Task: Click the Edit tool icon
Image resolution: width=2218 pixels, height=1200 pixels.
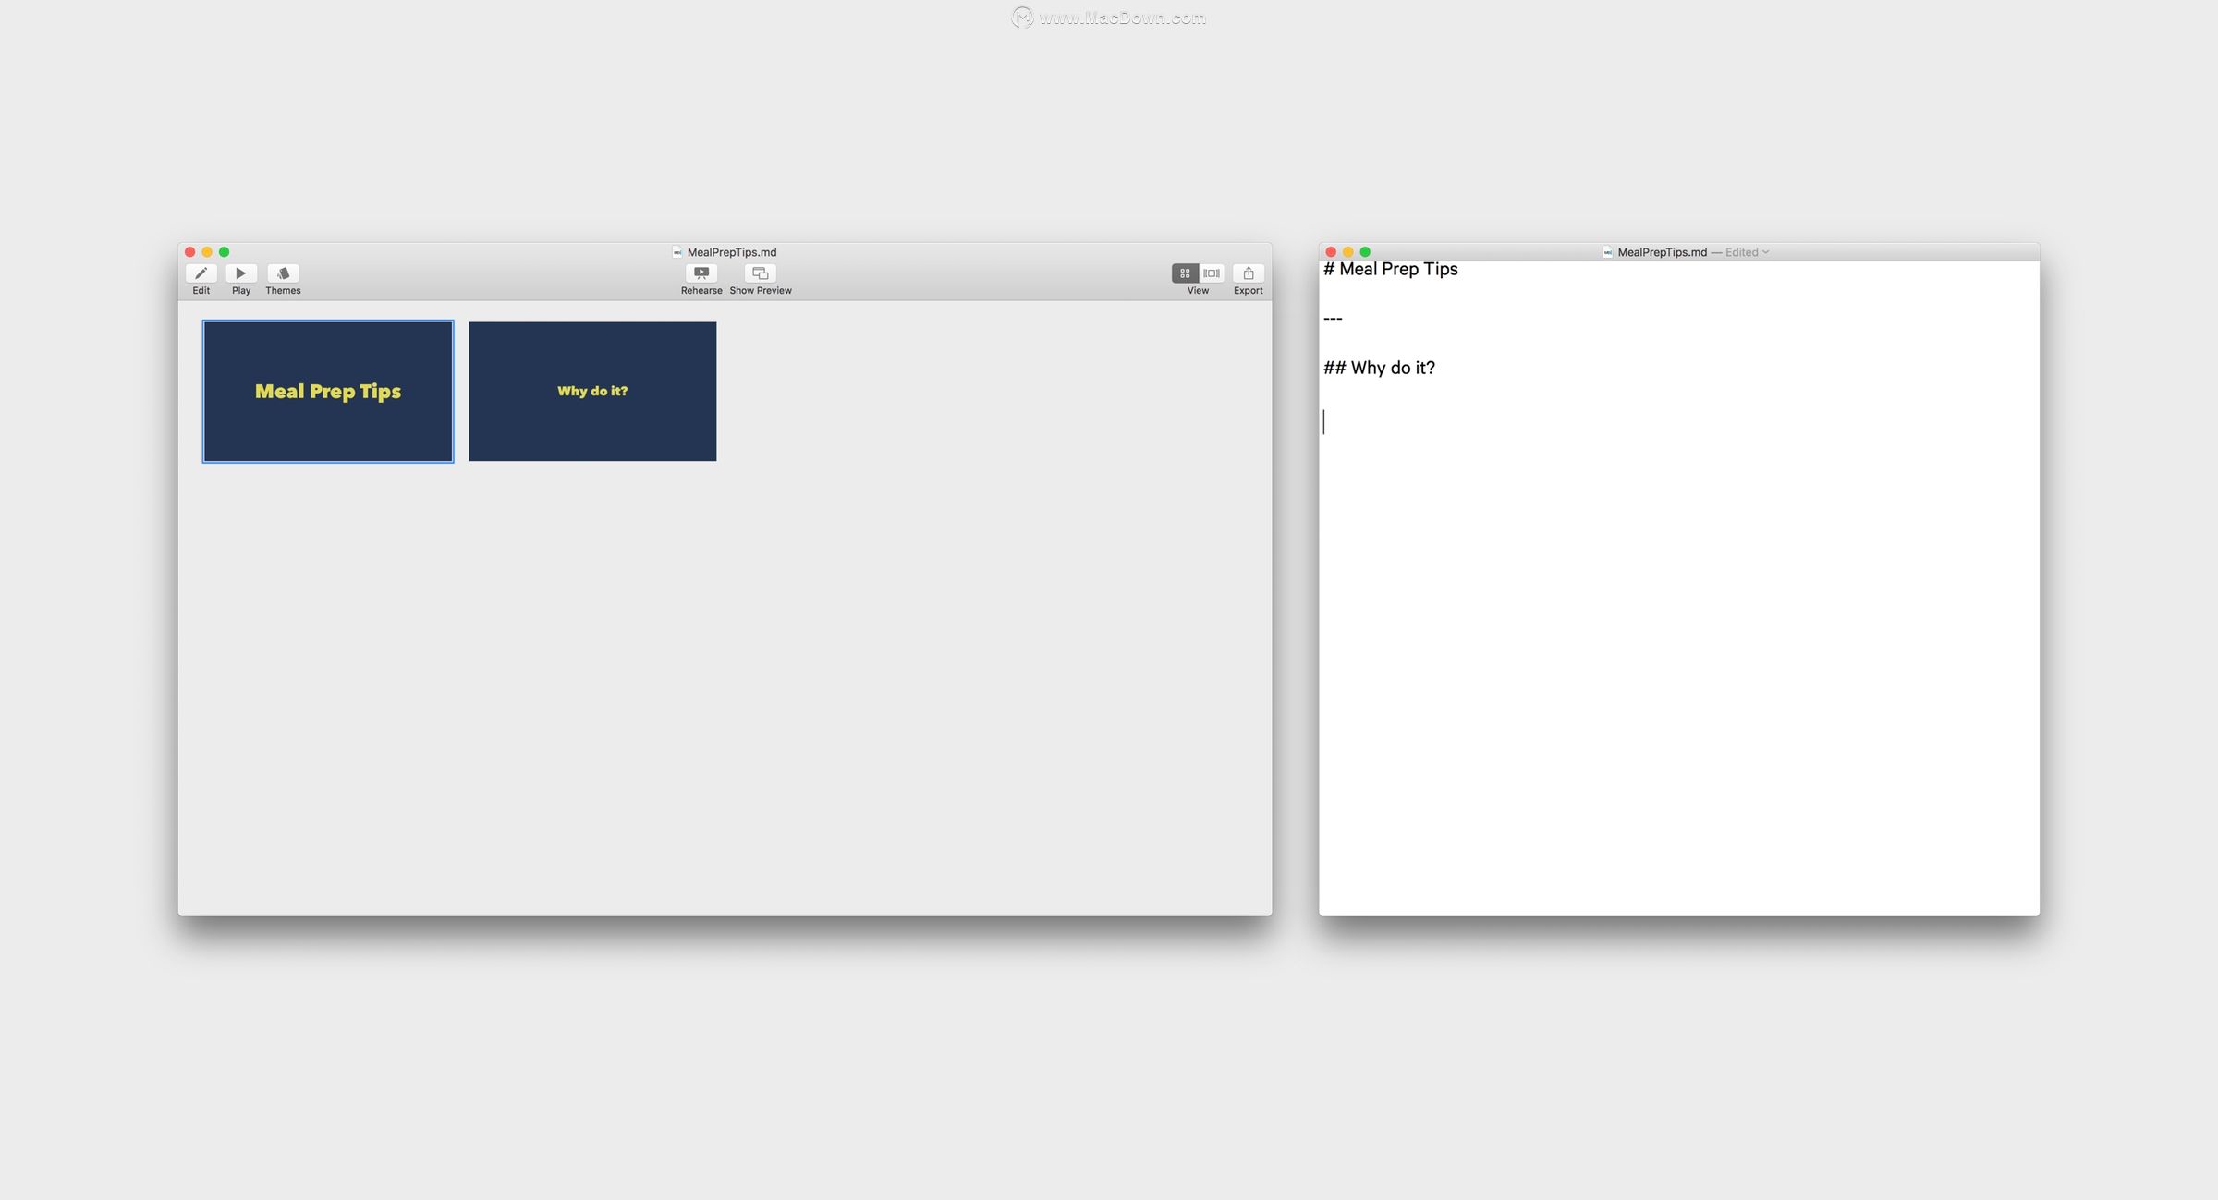Action: coord(202,273)
